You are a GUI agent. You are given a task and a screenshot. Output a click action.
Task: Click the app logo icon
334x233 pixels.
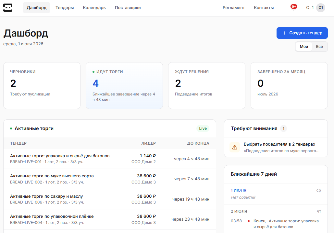8,8
